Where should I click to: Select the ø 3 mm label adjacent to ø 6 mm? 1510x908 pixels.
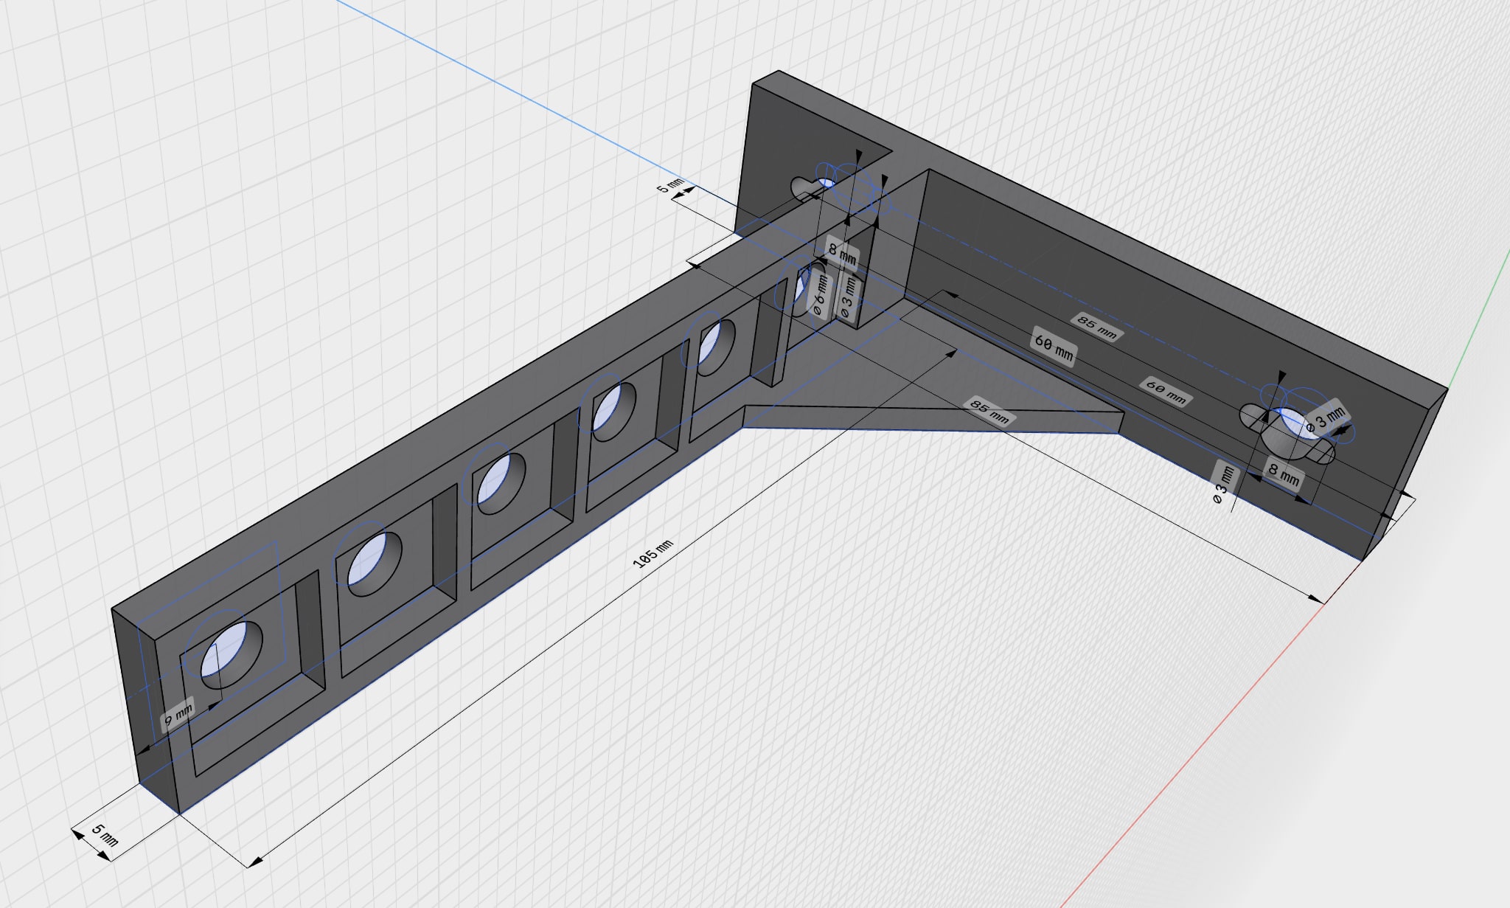[x=849, y=297]
